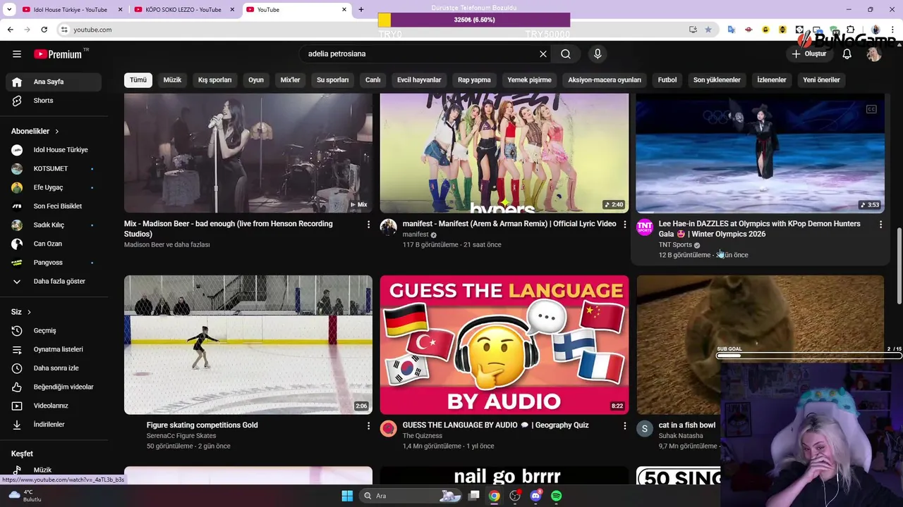Open the Guess the Language by Audio thumbnail
Screen dimensions: 903x507
[504, 345]
